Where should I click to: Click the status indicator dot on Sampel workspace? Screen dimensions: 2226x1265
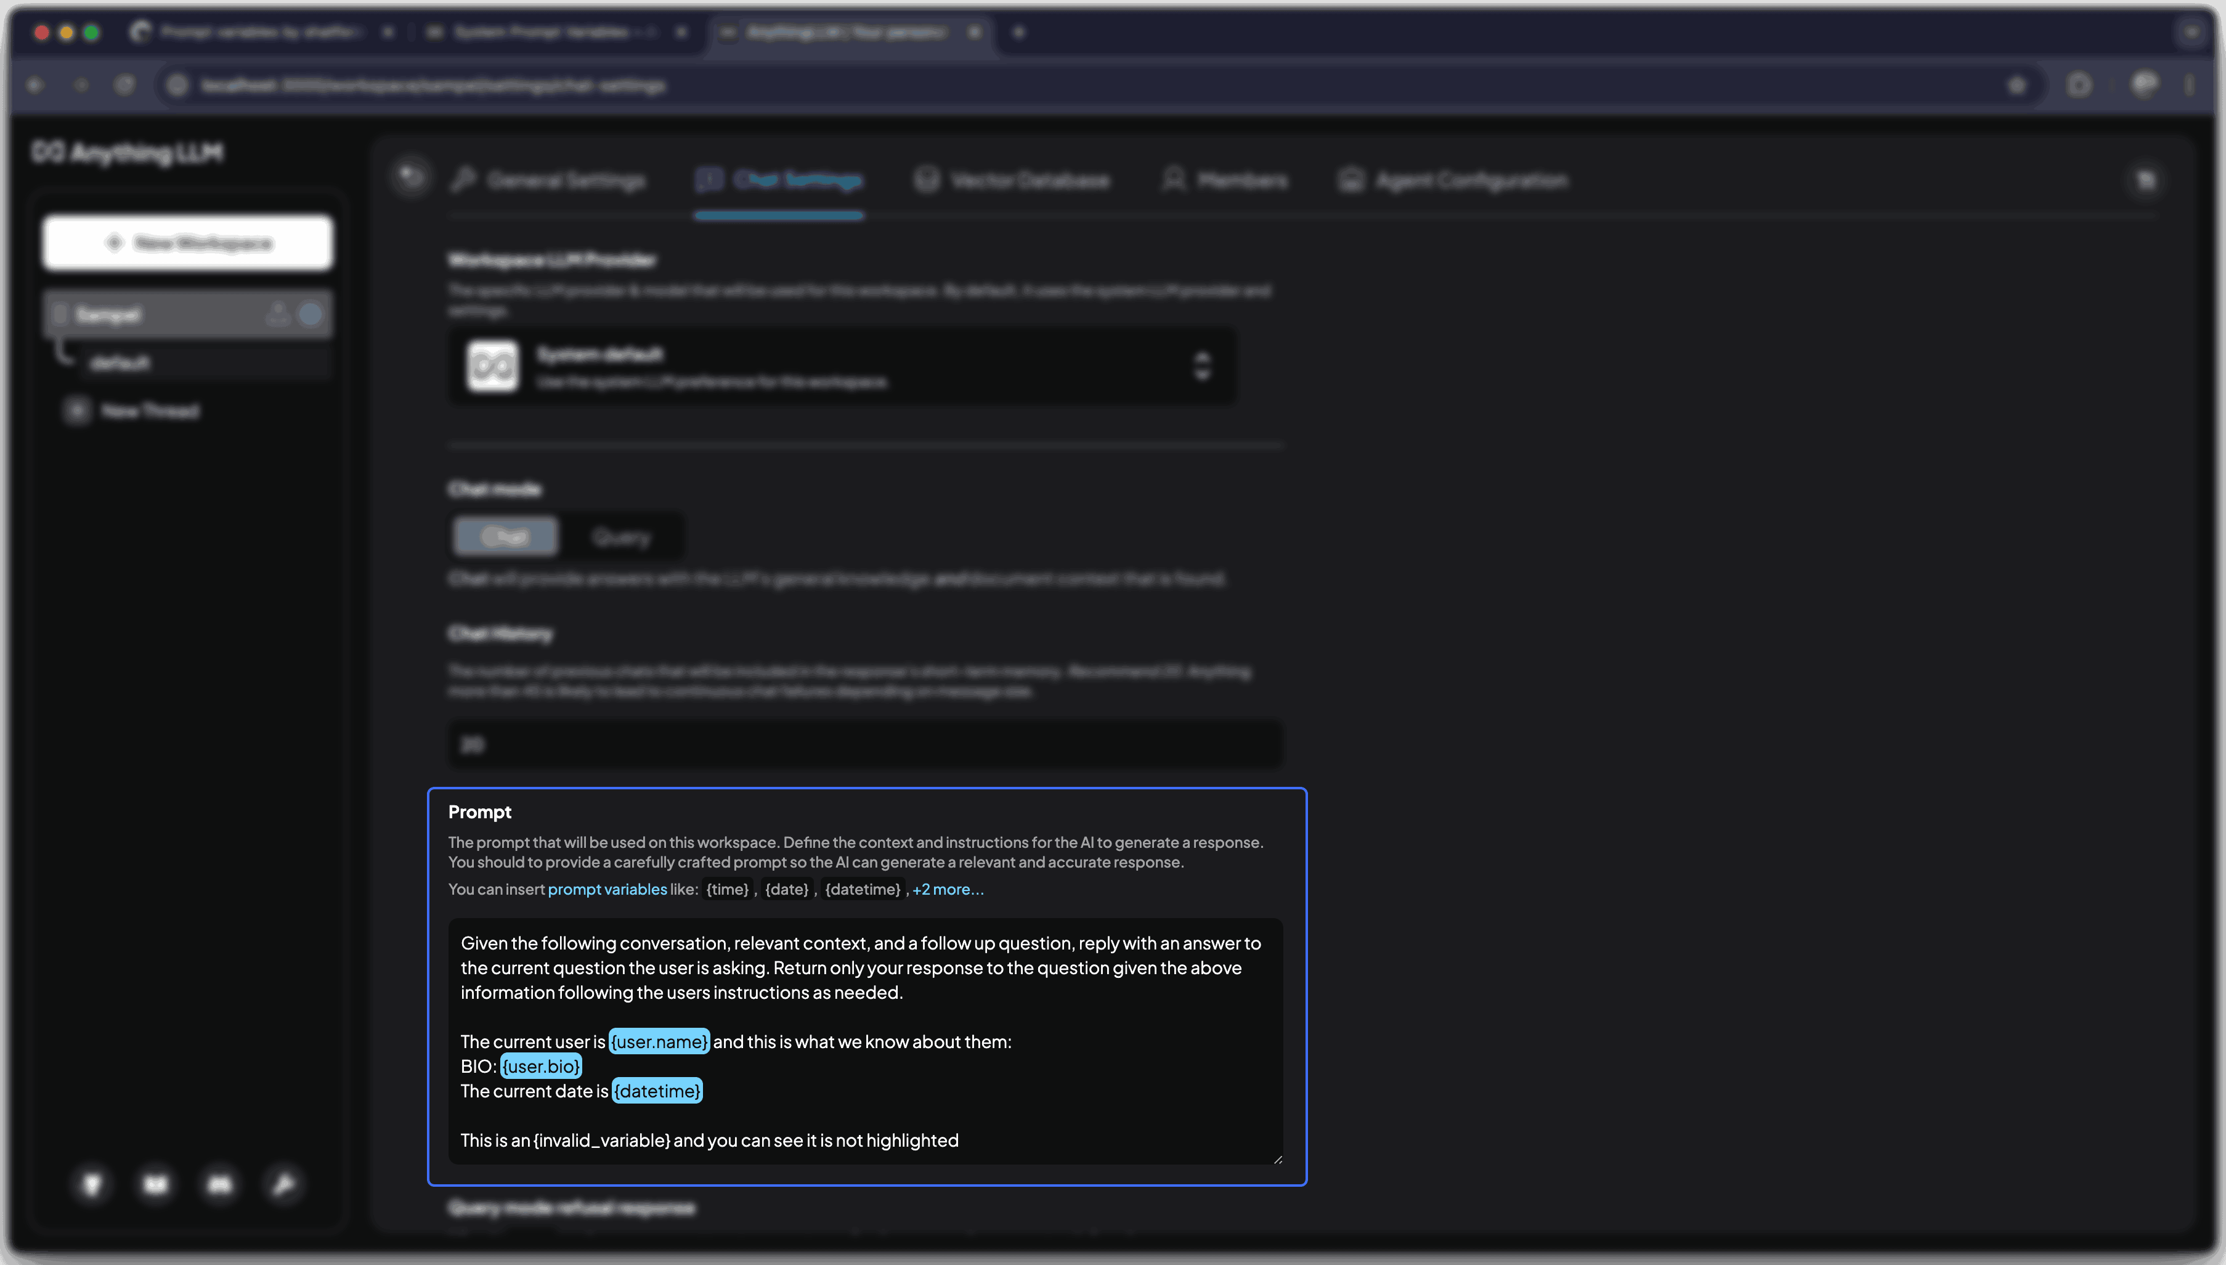pyautogui.click(x=312, y=314)
